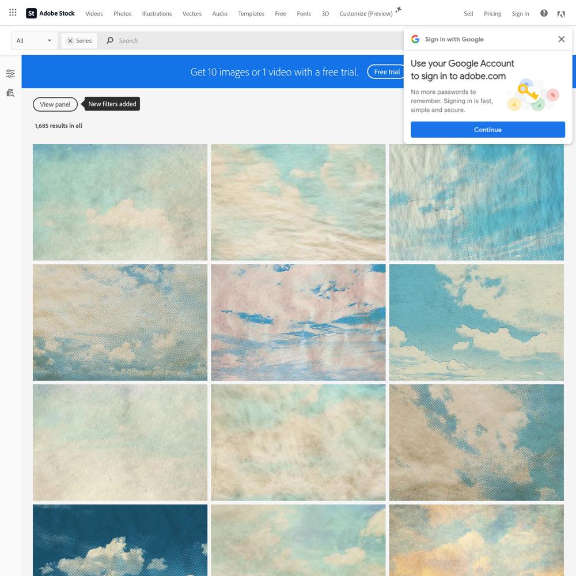Open the orange sunset clouds thumbnail

[476, 540]
